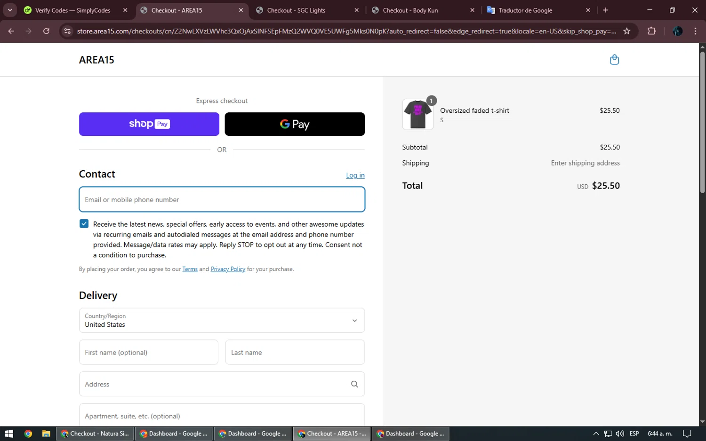
Task: Pay with Google Pay express button
Action: pyautogui.click(x=295, y=124)
